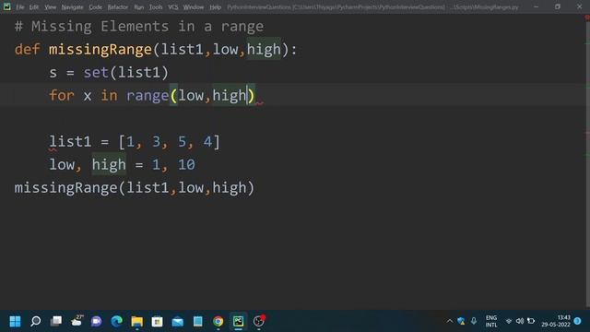Click the 'missingRange(list1,low,high)' call at the bottom
The image size is (590, 332).
coord(135,187)
